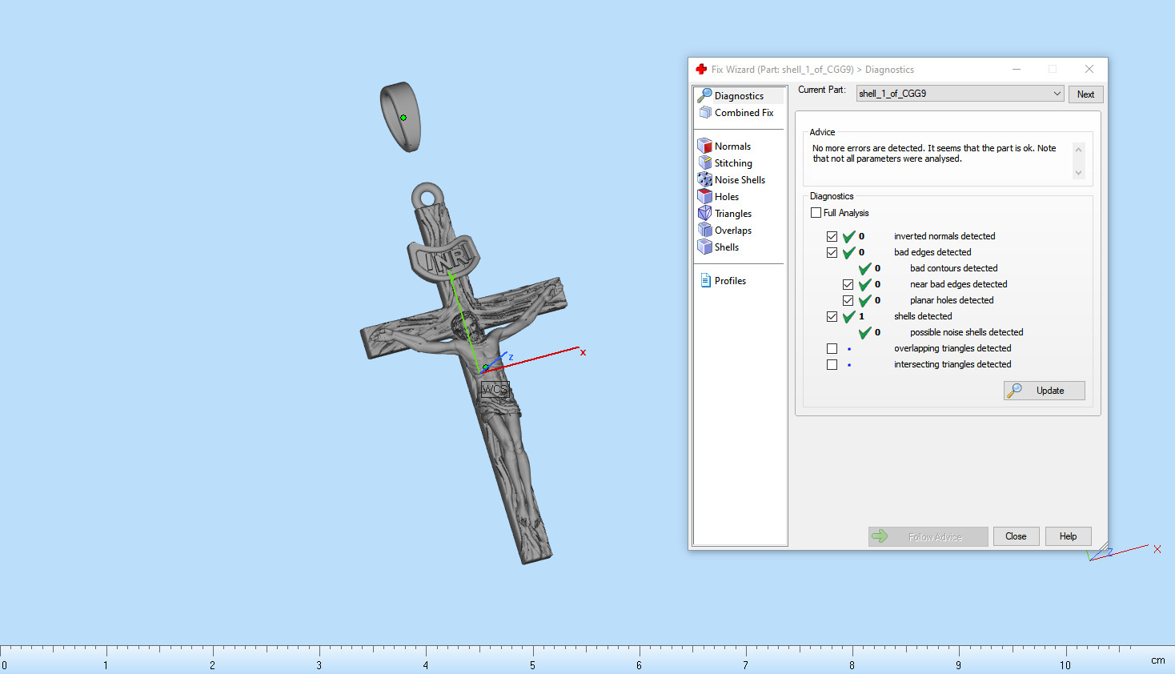Click the Advice message text
This screenshot has width=1175, height=674.
934,154
